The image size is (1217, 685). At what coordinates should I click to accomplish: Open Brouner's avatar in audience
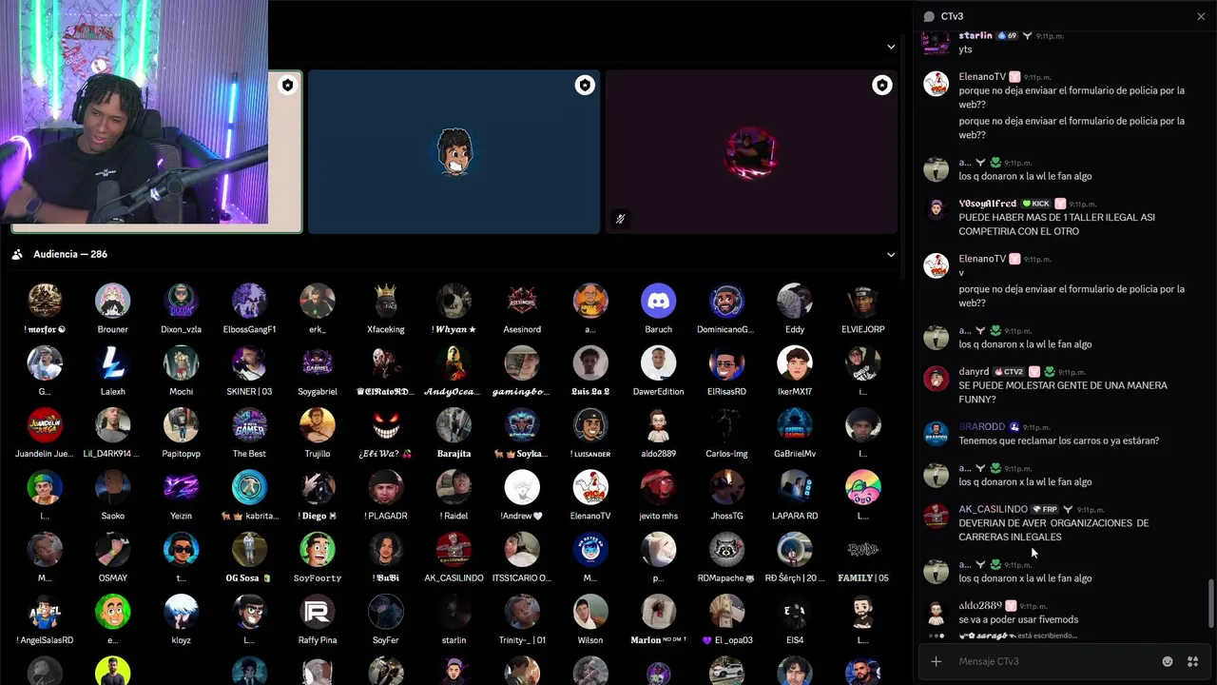[x=112, y=301]
